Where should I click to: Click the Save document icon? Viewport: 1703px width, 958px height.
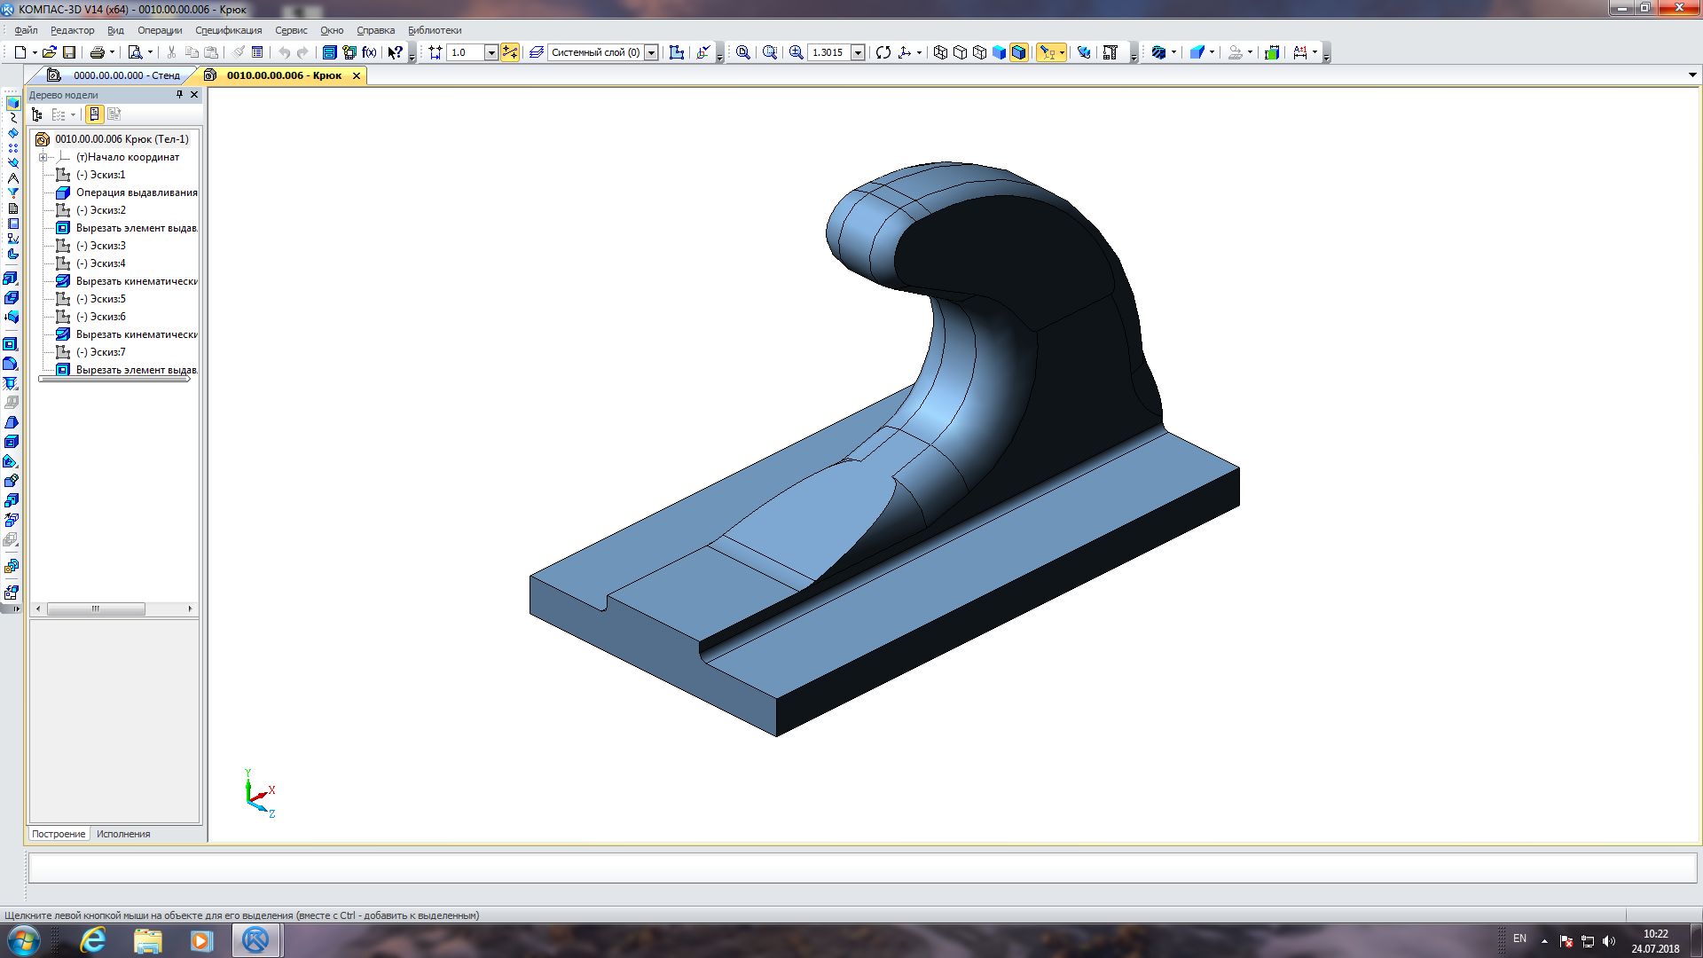(69, 52)
